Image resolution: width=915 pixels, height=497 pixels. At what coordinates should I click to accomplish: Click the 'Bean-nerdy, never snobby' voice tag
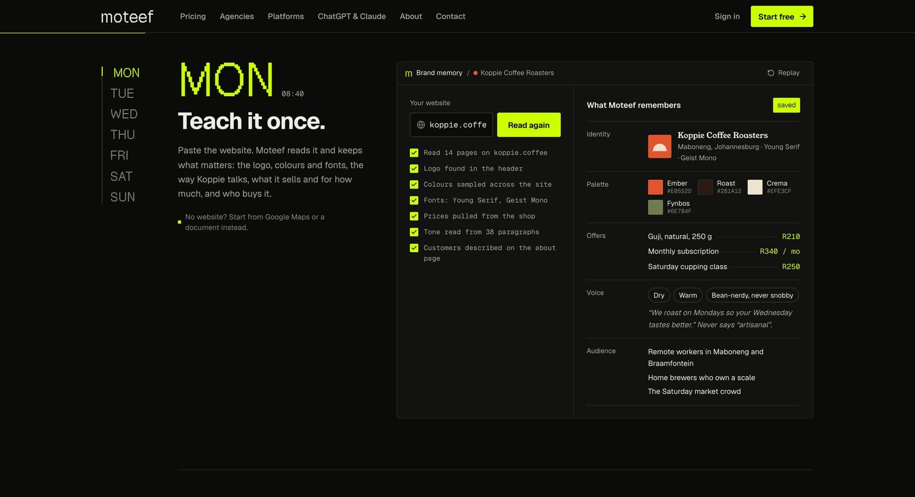coord(752,295)
